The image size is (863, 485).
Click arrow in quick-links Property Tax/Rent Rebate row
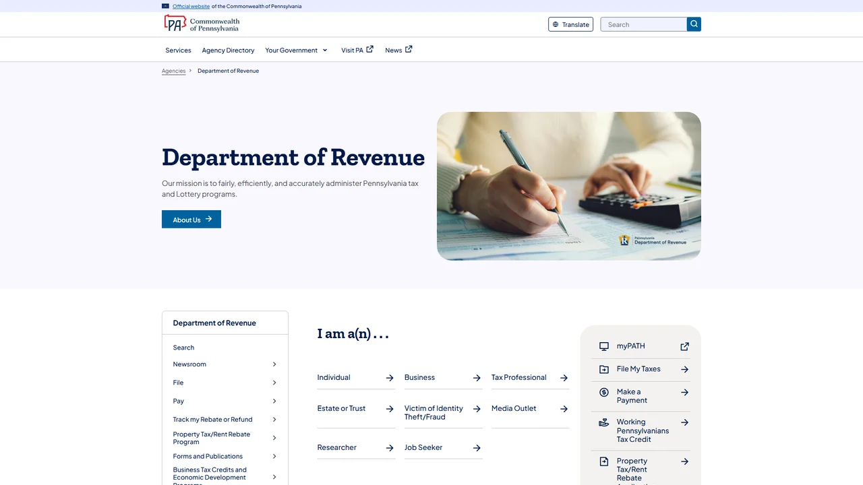tap(685, 461)
